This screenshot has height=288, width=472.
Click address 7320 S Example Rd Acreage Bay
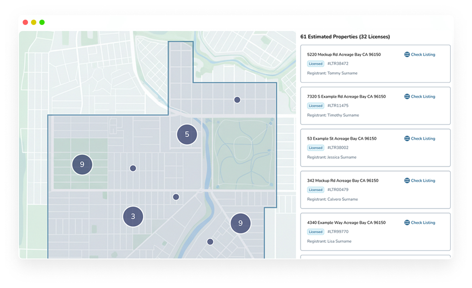tap(346, 96)
